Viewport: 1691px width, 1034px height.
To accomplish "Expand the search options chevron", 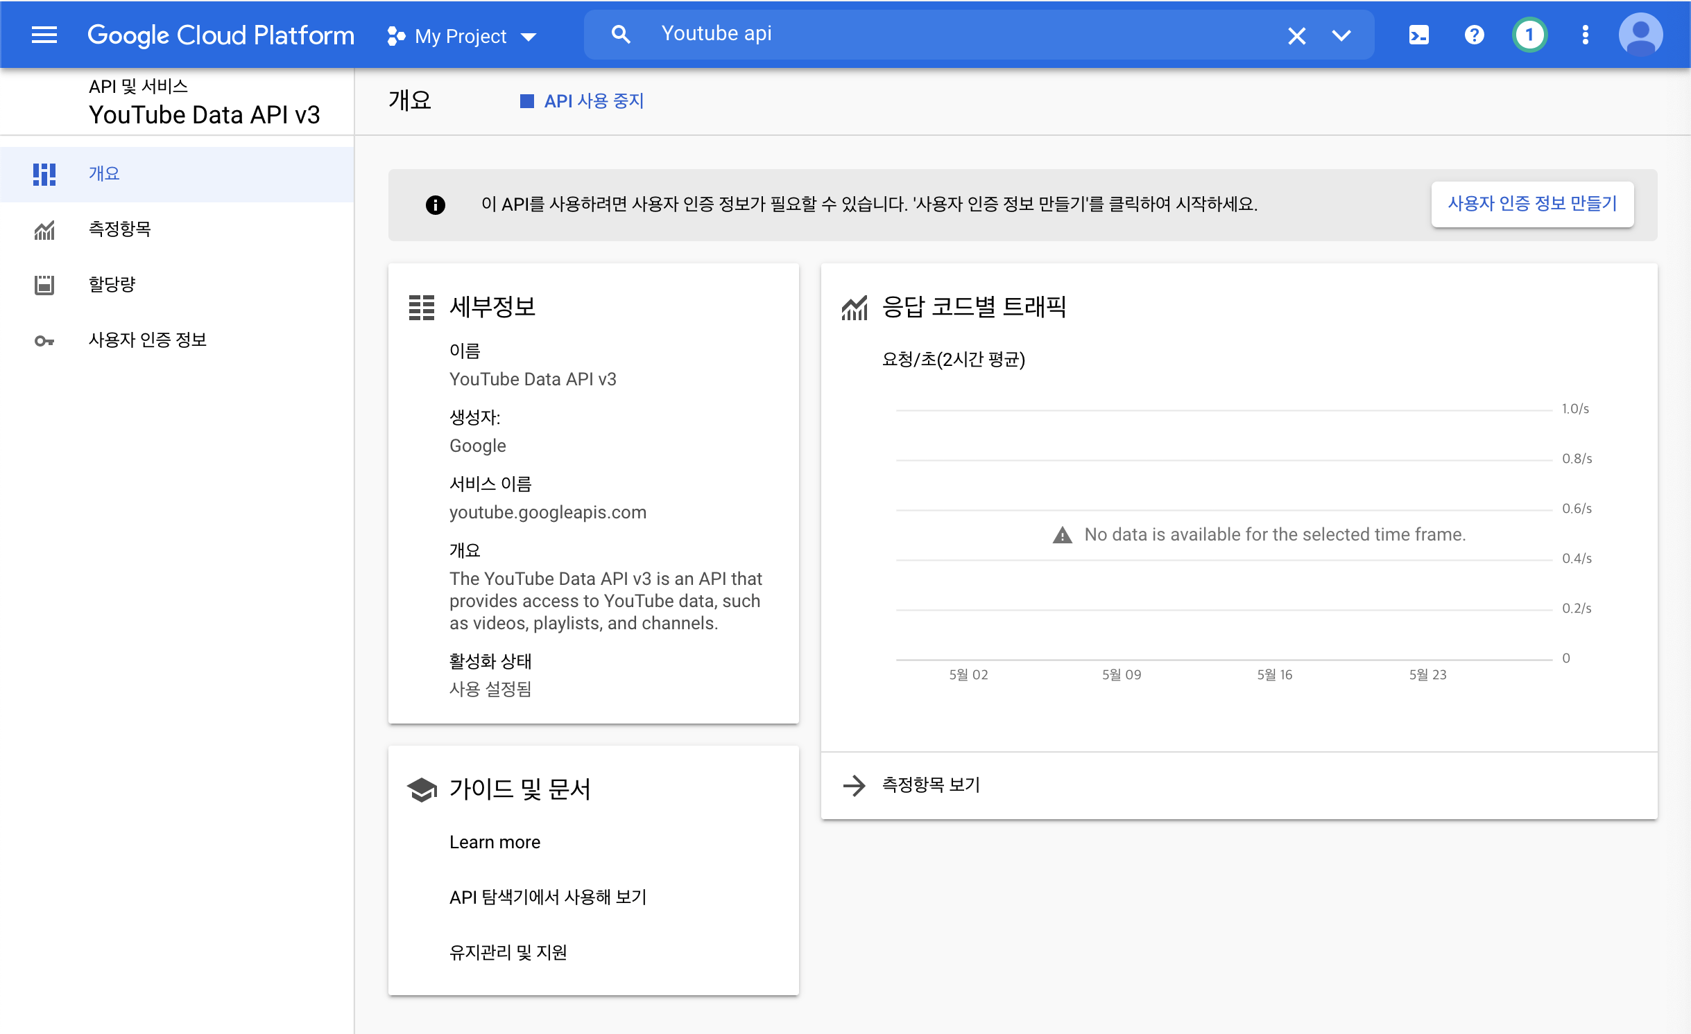I will [1341, 35].
